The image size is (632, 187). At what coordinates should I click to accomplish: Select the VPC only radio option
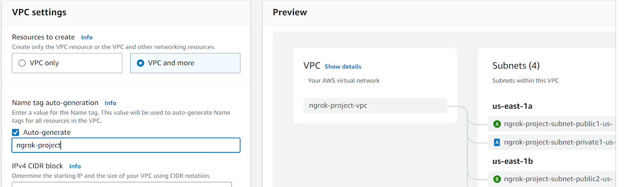22,63
